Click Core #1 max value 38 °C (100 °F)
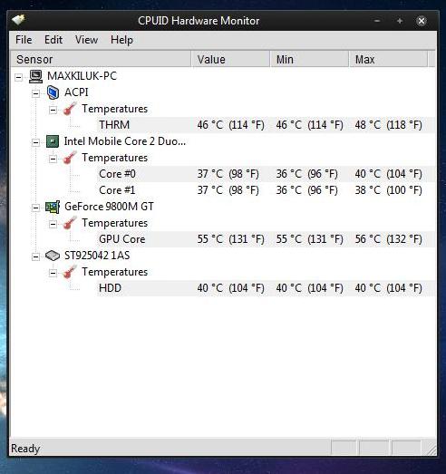The image size is (446, 474). [389, 190]
